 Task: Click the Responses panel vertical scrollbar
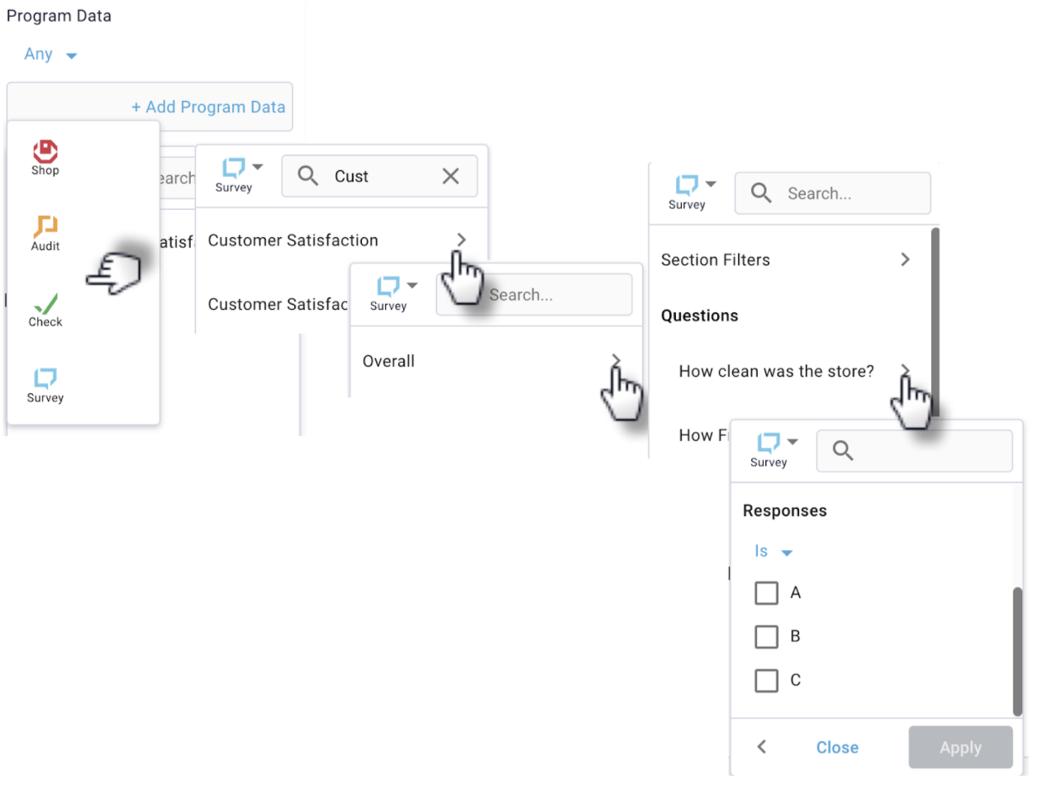coord(1018,651)
